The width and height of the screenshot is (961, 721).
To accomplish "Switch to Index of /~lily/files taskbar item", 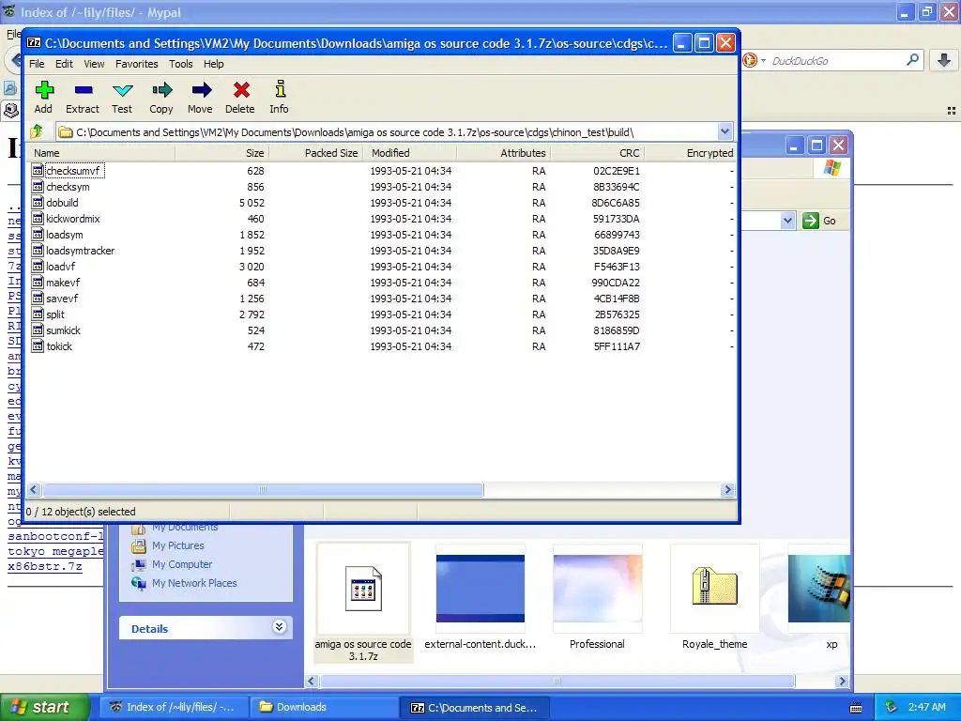I will (173, 708).
